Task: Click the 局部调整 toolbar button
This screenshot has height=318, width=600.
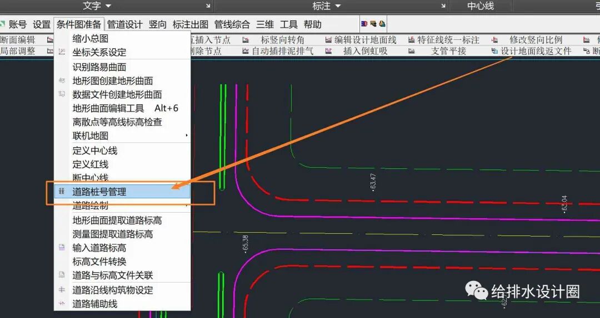Action: pos(17,51)
